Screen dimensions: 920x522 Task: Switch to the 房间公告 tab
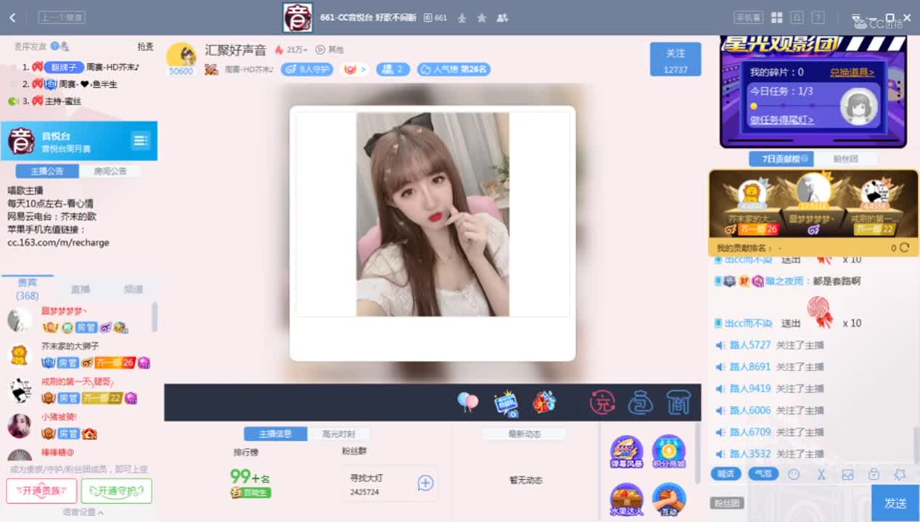[x=110, y=171]
